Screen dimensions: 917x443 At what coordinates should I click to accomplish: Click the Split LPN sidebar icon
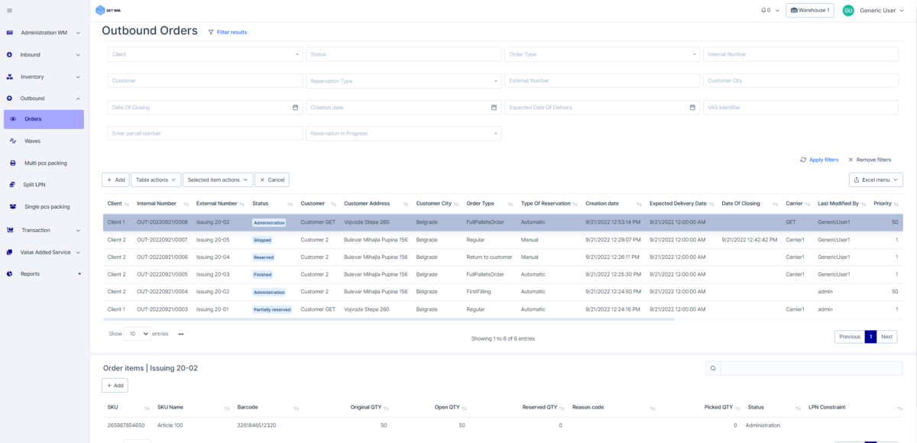click(x=14, y=185)
